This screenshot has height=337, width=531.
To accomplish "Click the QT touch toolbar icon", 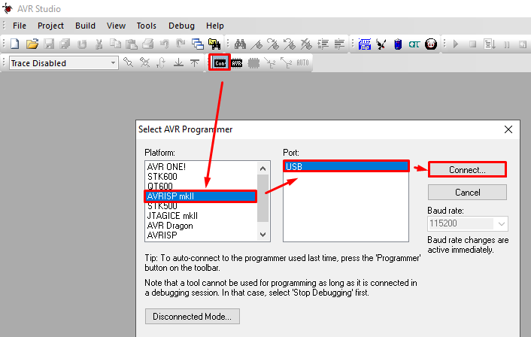I will 414,44.
